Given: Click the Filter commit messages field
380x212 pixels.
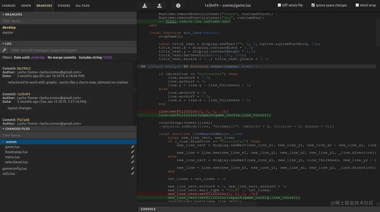Looking at the screenshot, I should pos(73,50).
